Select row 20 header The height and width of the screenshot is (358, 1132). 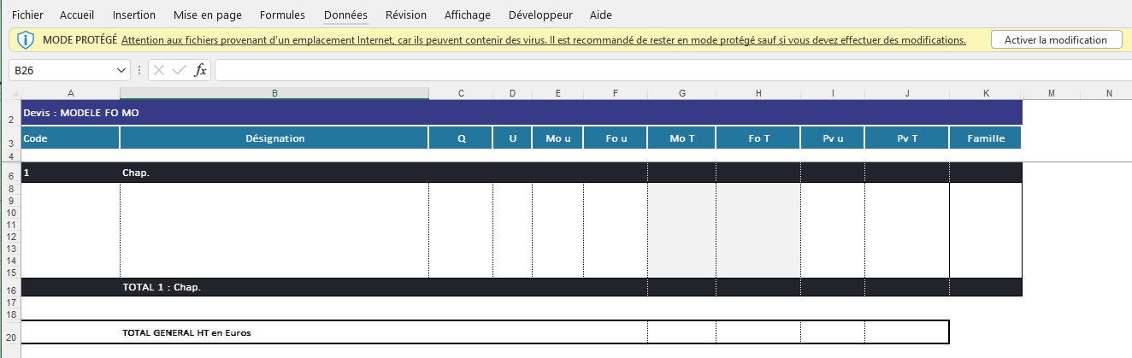pos(10,332)
